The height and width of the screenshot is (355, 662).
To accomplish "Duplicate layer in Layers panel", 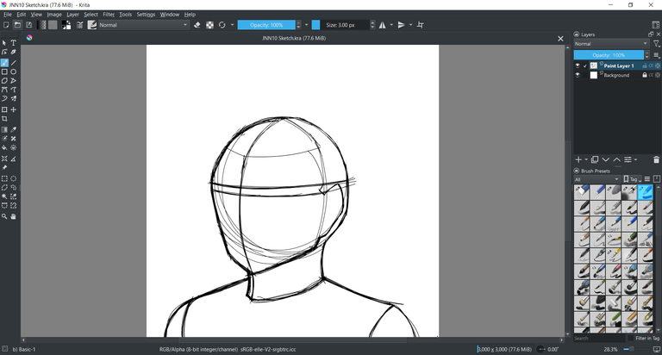I will point(595,159).
